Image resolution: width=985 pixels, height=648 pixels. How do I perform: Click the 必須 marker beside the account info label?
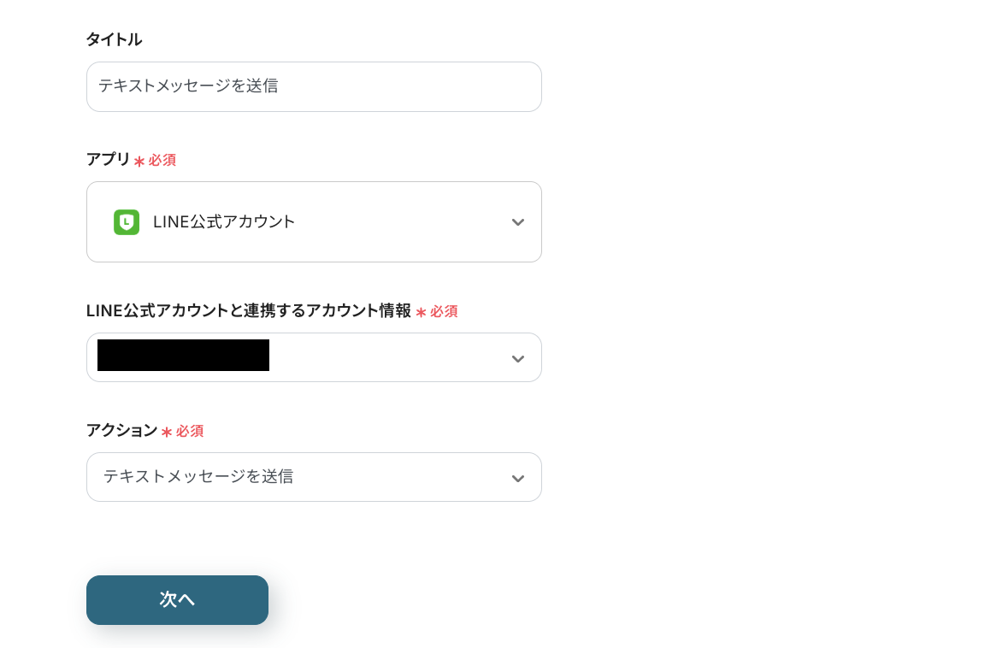(x=437, y=311)
